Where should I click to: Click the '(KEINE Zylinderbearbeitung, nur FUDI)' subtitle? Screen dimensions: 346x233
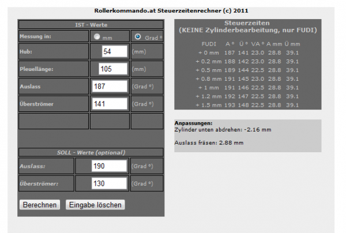[248, 30]
